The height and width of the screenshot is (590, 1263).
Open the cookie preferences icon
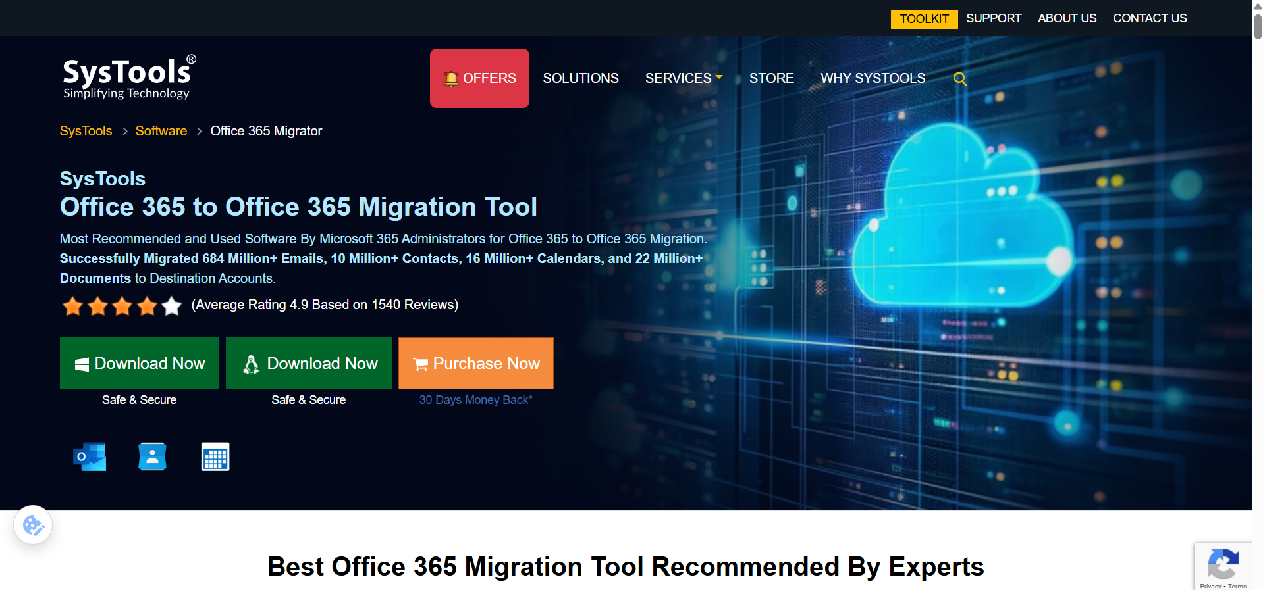coord(33,525)
